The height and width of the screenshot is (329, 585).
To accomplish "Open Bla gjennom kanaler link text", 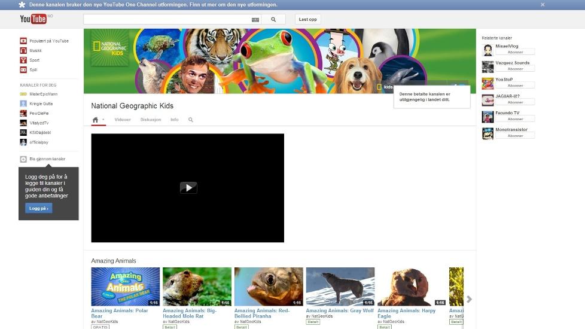I will (47, 159).
